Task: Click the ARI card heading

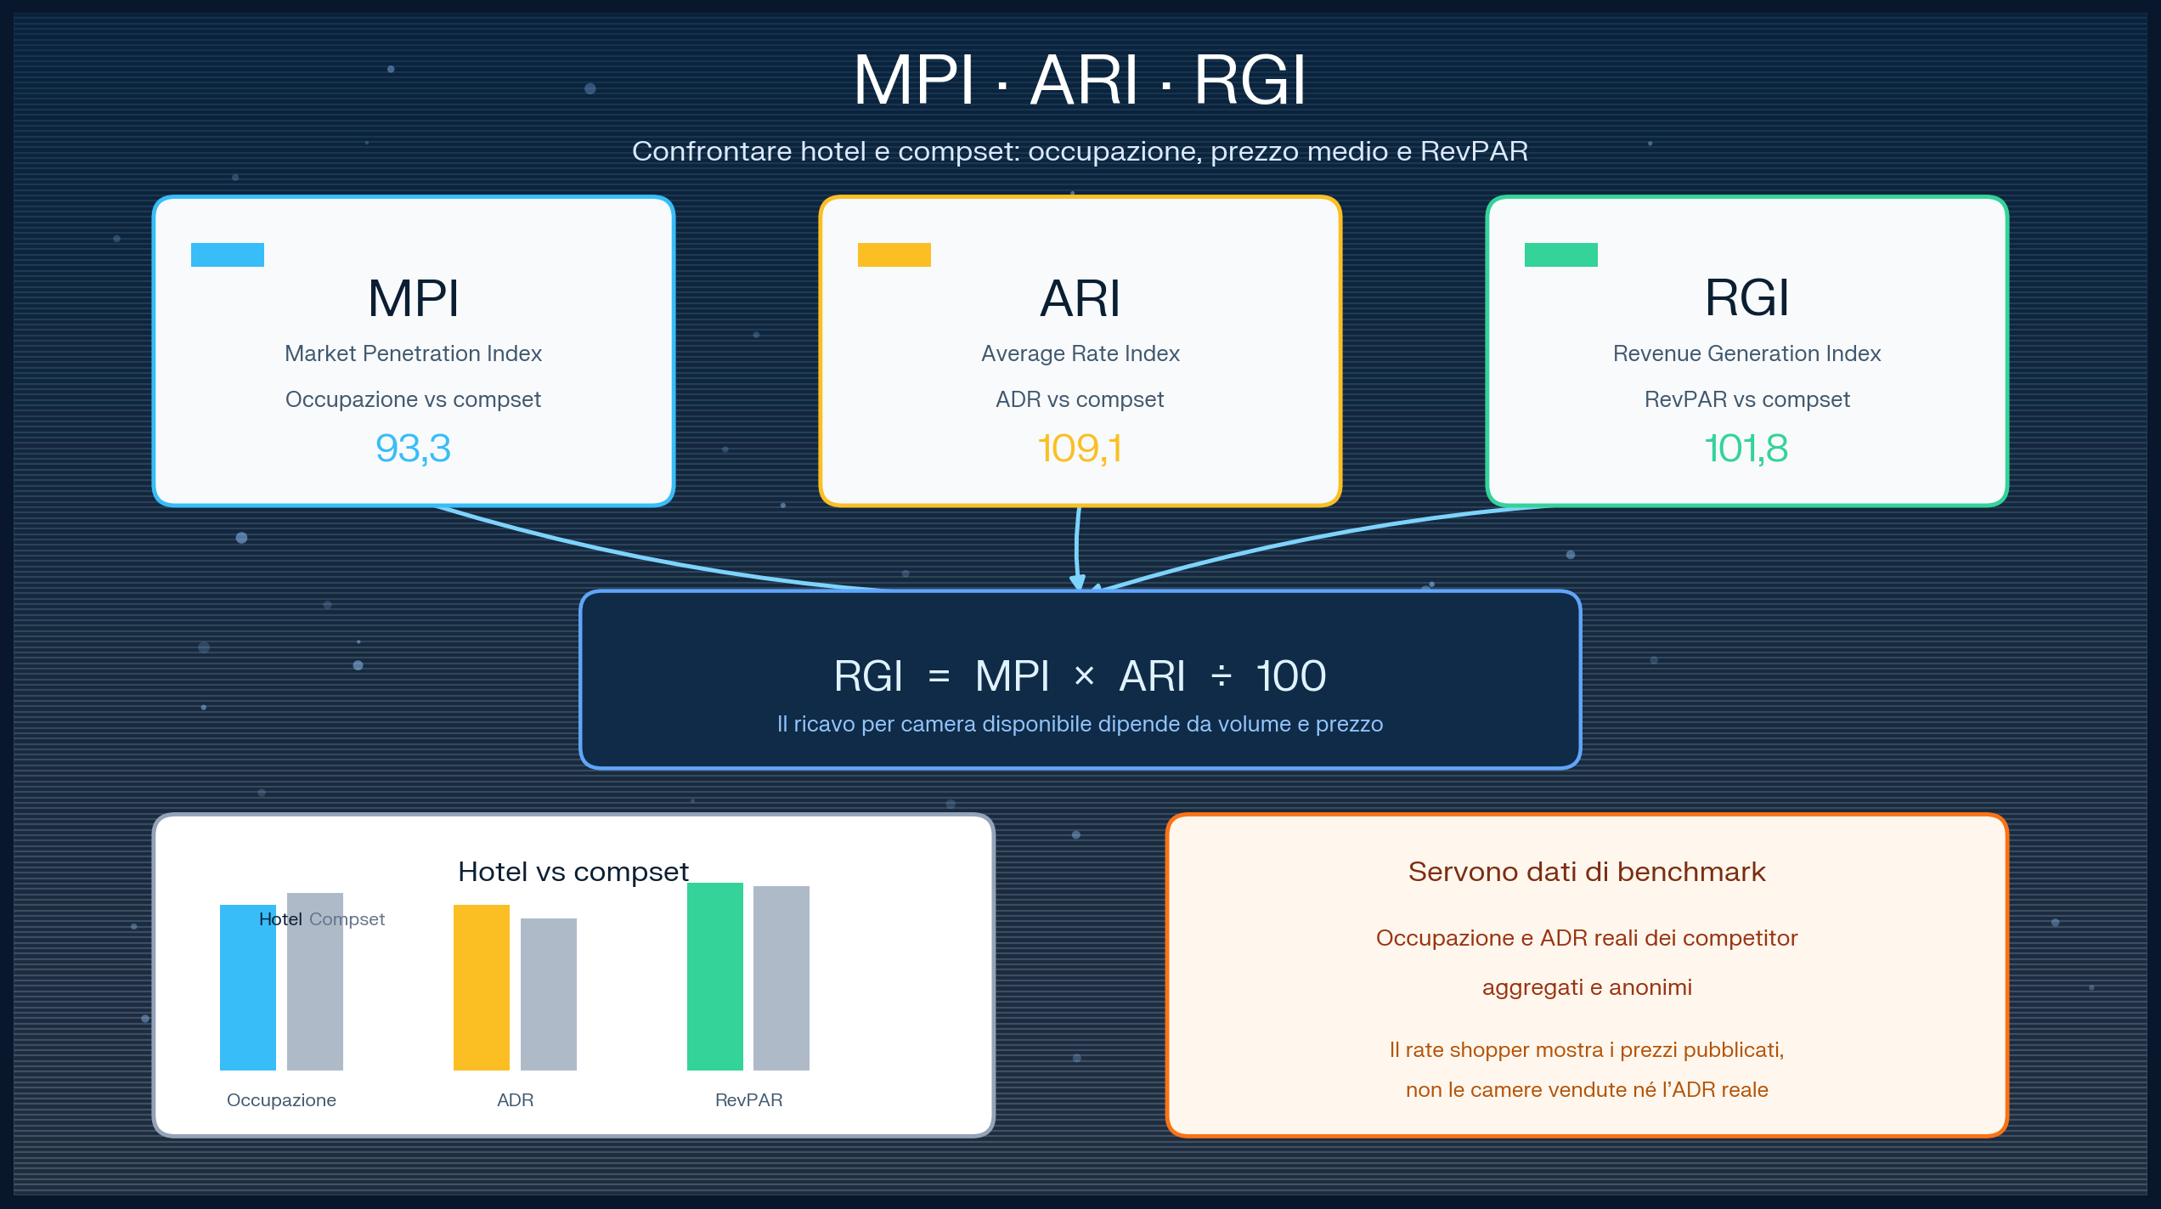Action: coord(1080,299)
